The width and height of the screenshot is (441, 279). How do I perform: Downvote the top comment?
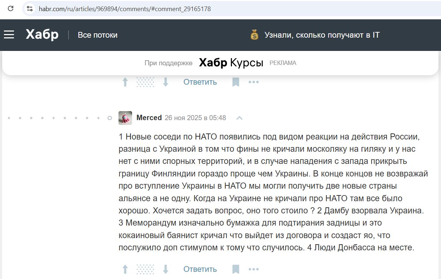click(x=165, y=82)
